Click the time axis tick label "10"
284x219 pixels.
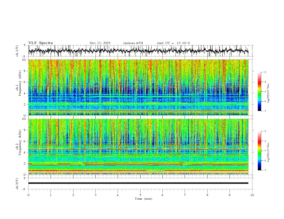point(252,195)
